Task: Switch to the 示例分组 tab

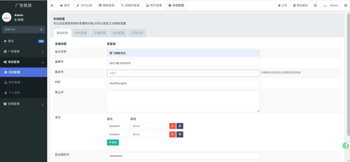Action: pyautogui.click(x=137, y=33)
